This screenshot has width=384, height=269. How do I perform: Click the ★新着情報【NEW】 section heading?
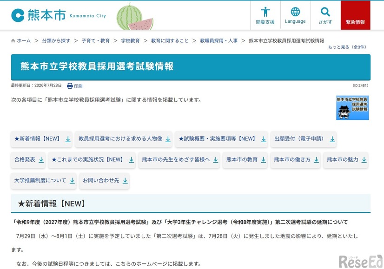tap(52, 203)
